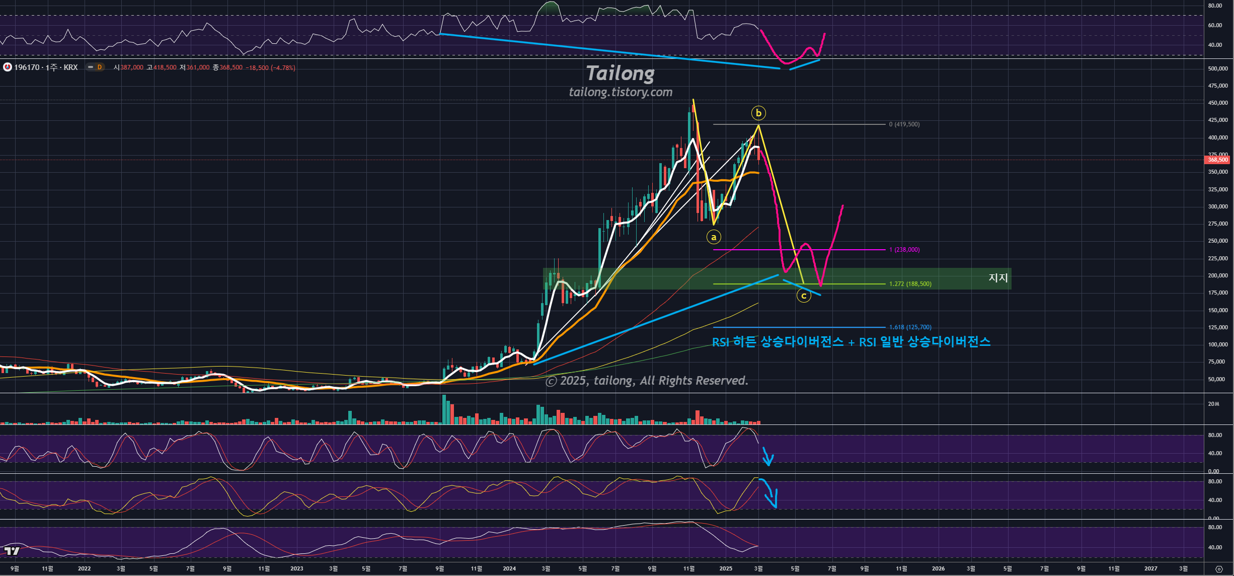
Task: Click the red 368,500 current price label
Action: pyautogui.click(x=1217, y=160)
